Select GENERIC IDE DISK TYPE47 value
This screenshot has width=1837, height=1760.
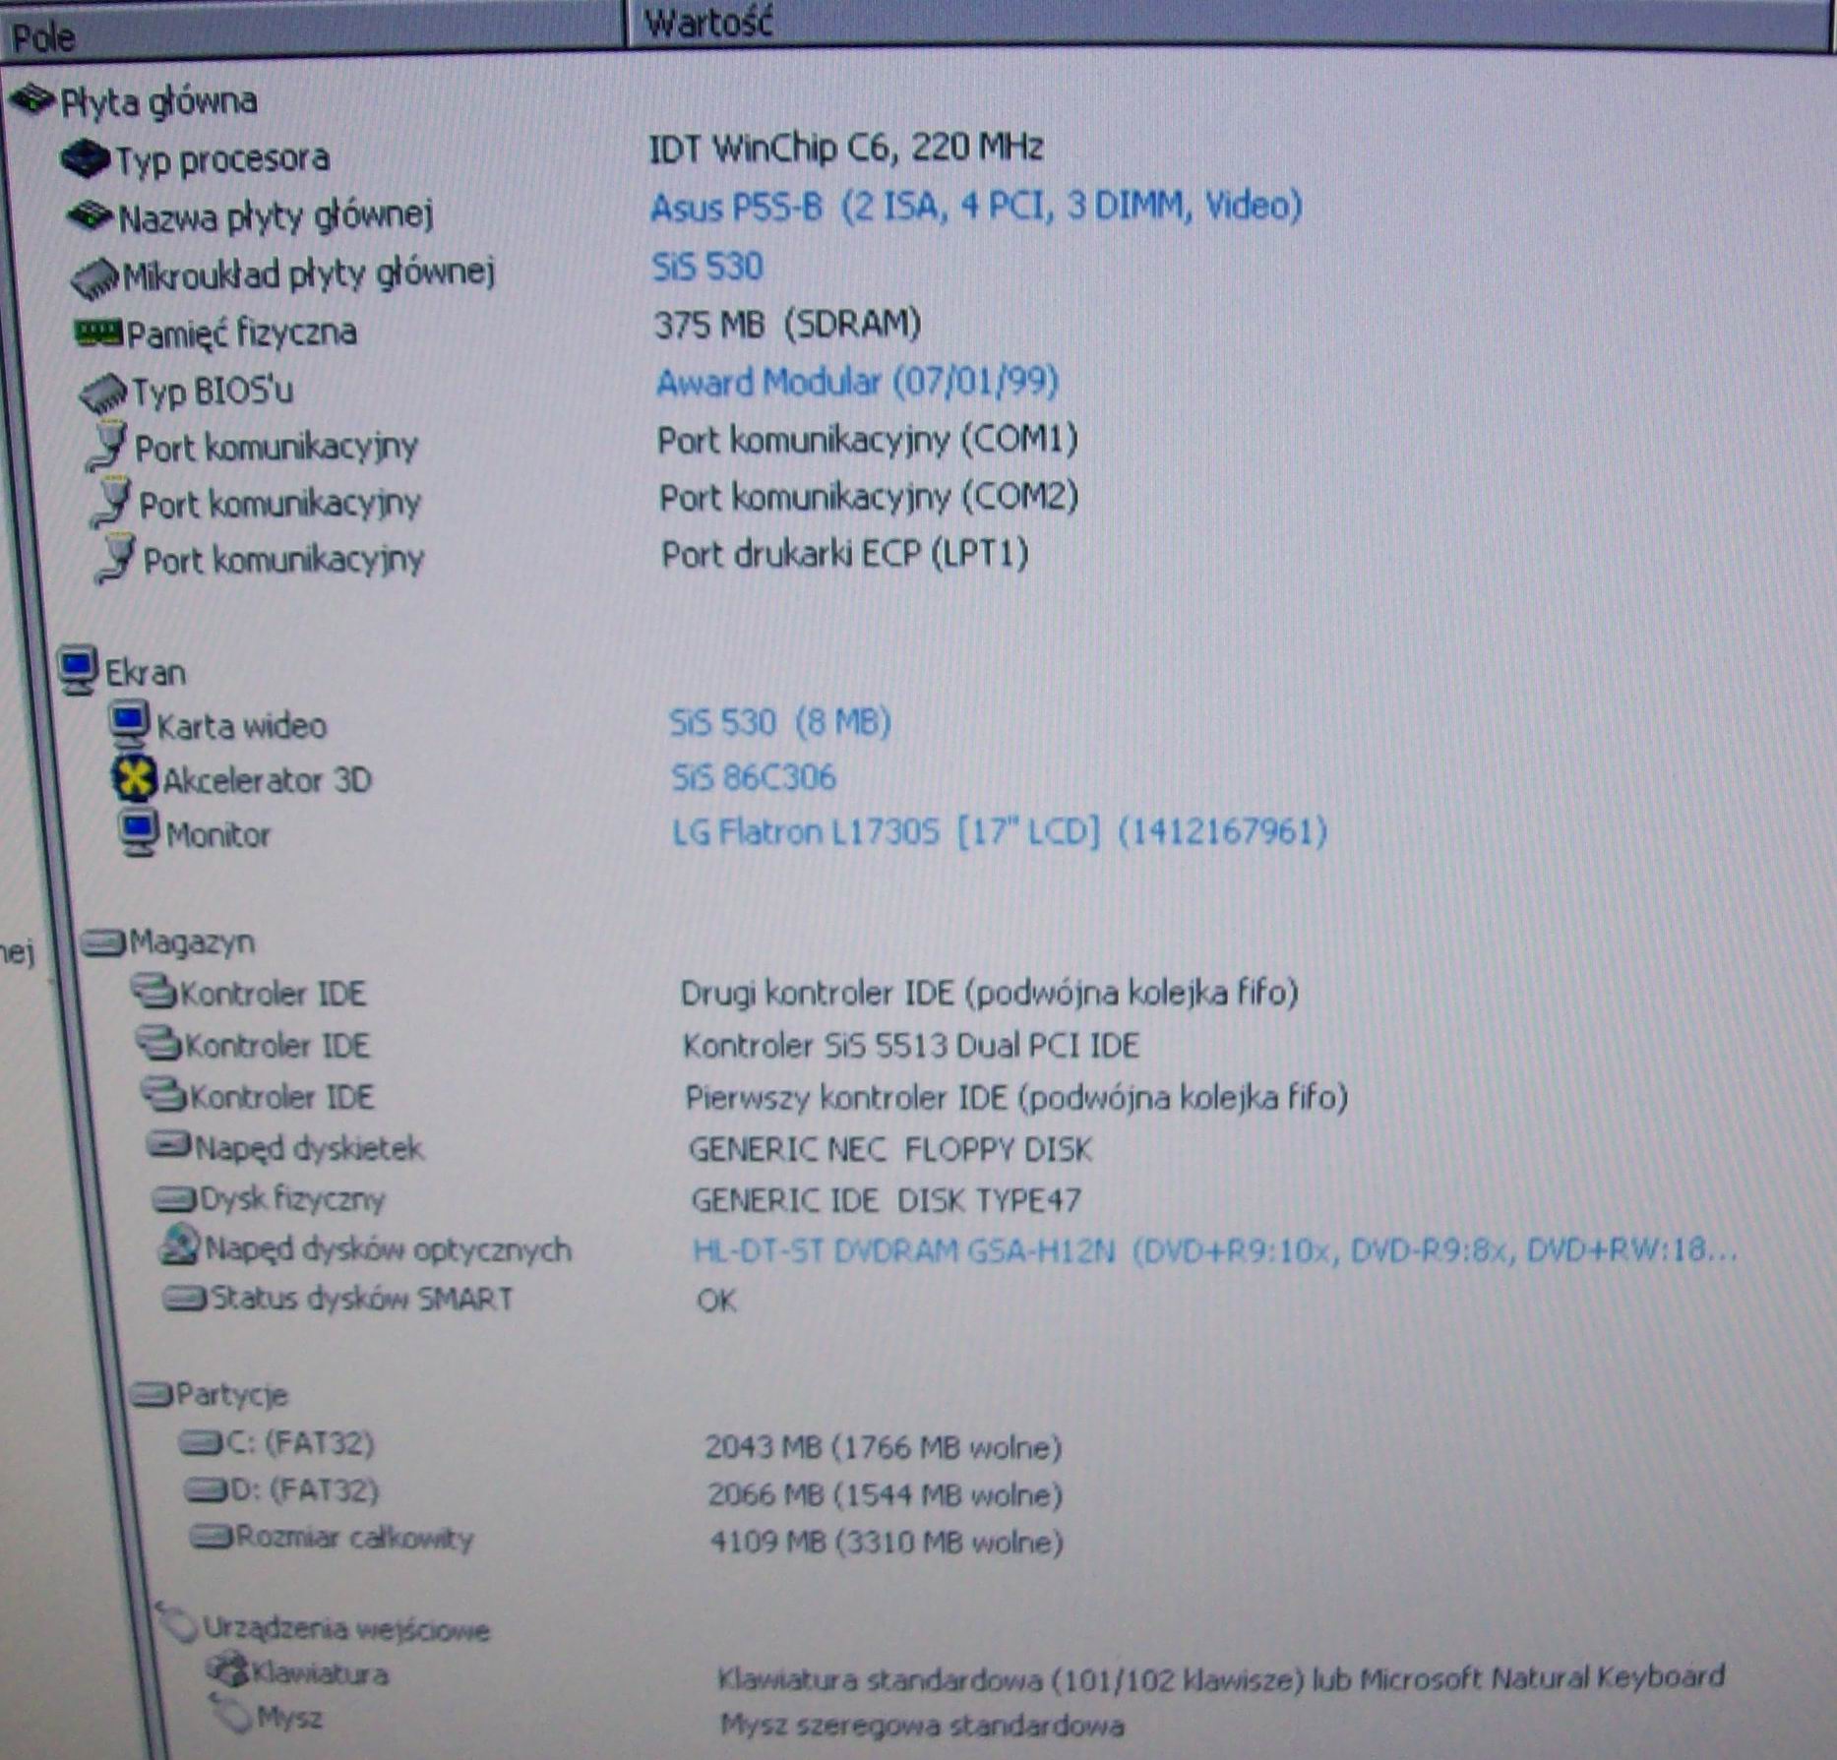click(886, 1199)
